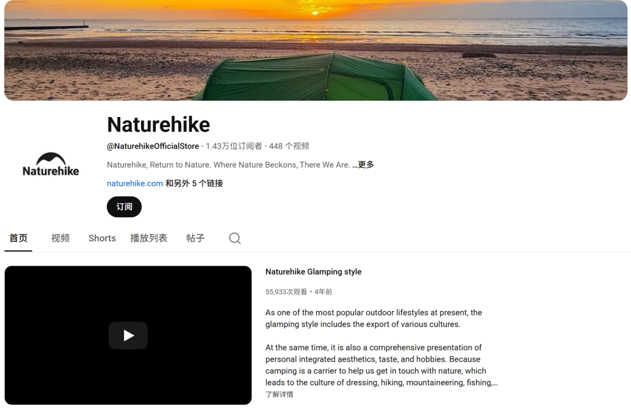
Task: Open the Naturehike Glamping style video title
Action: [x=314, y=271]
